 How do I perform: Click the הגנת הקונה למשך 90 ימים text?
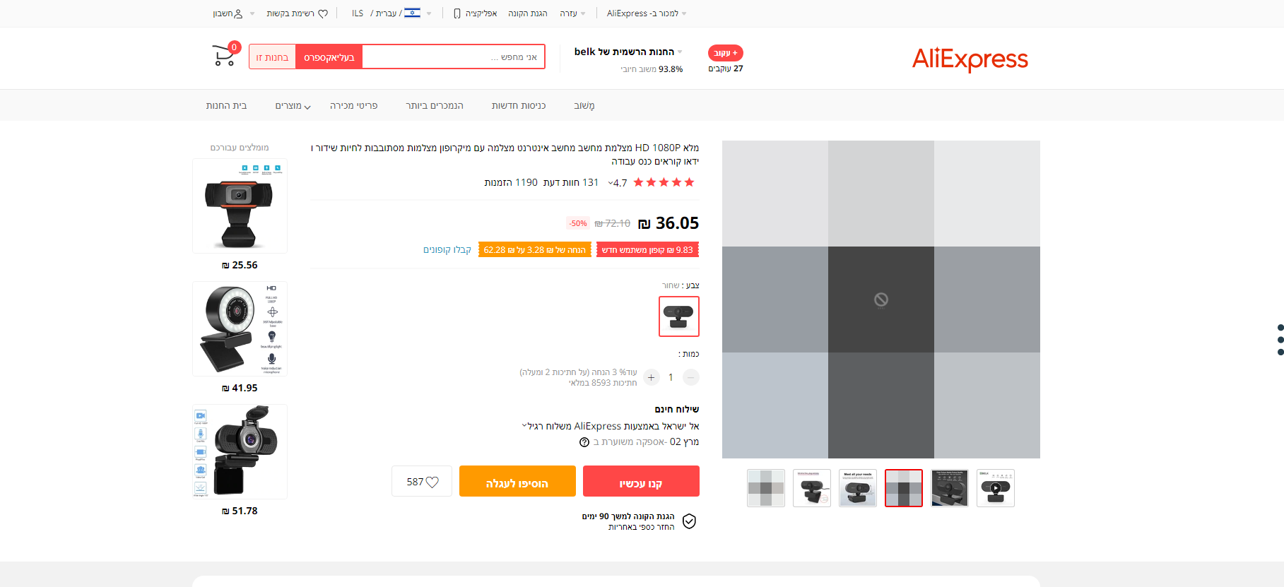(628, 516)
